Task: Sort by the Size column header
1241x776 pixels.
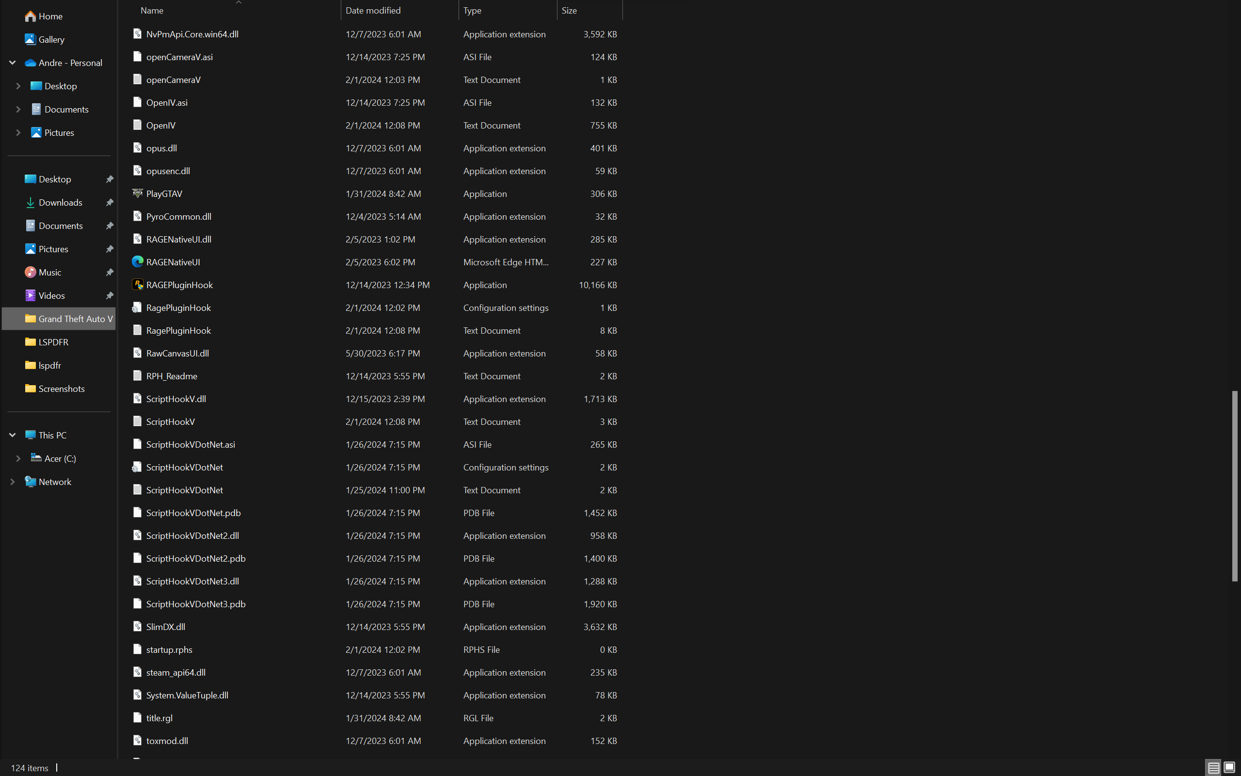Action: [x=569, y=10]
